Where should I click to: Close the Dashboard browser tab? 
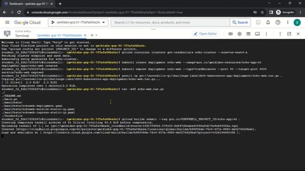pos(51,4)
